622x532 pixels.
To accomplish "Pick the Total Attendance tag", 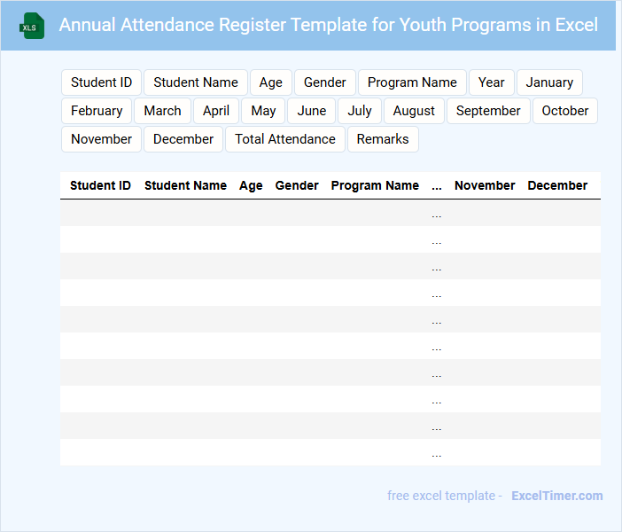I will (285, 139).
